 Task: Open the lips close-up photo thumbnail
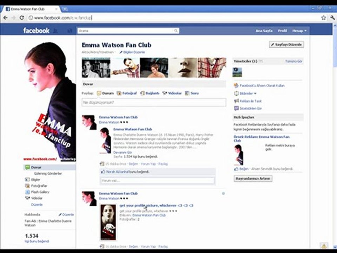[183, 67]
